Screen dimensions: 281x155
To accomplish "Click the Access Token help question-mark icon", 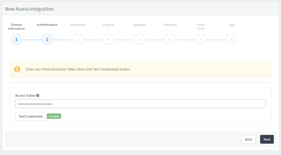I will click(38, 95).
